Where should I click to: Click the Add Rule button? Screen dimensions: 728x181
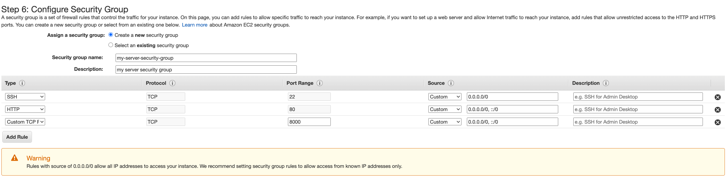pyautogui.click(x=17, y=137)
